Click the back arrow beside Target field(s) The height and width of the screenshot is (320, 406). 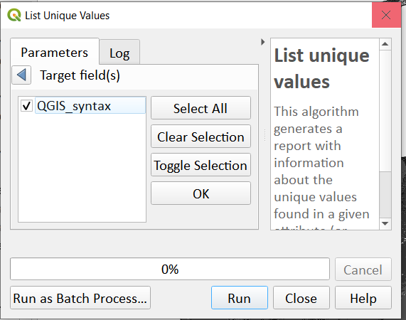click(21, 75)
